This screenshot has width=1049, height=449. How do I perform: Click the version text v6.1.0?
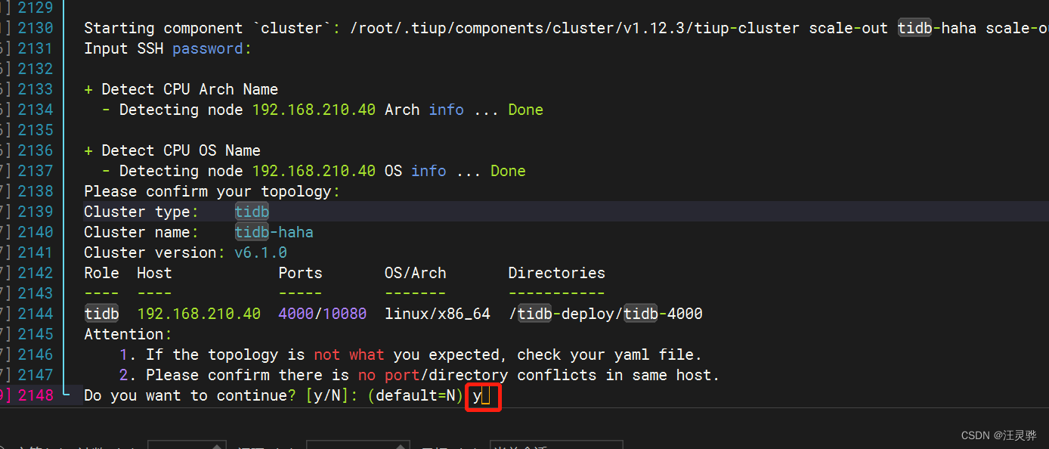(261, 252)
